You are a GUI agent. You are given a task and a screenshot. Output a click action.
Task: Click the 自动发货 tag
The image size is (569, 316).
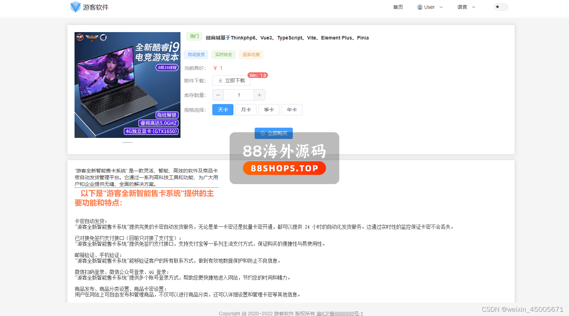(x=196, y=55)
